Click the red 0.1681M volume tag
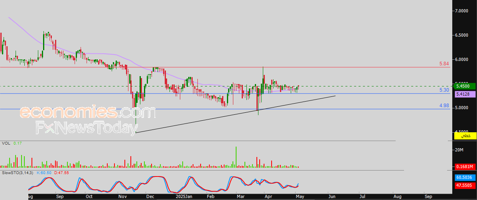Image resolution: width=477 pixels, height=200 pixels. [x=465, y=167]
